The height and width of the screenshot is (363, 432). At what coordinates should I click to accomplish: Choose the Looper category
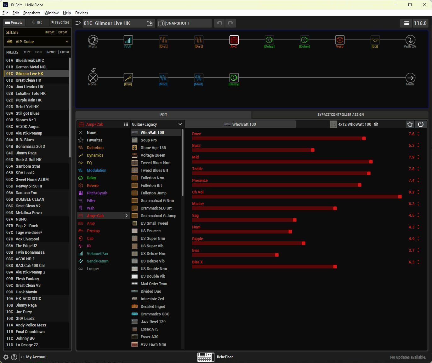point(93,269)
